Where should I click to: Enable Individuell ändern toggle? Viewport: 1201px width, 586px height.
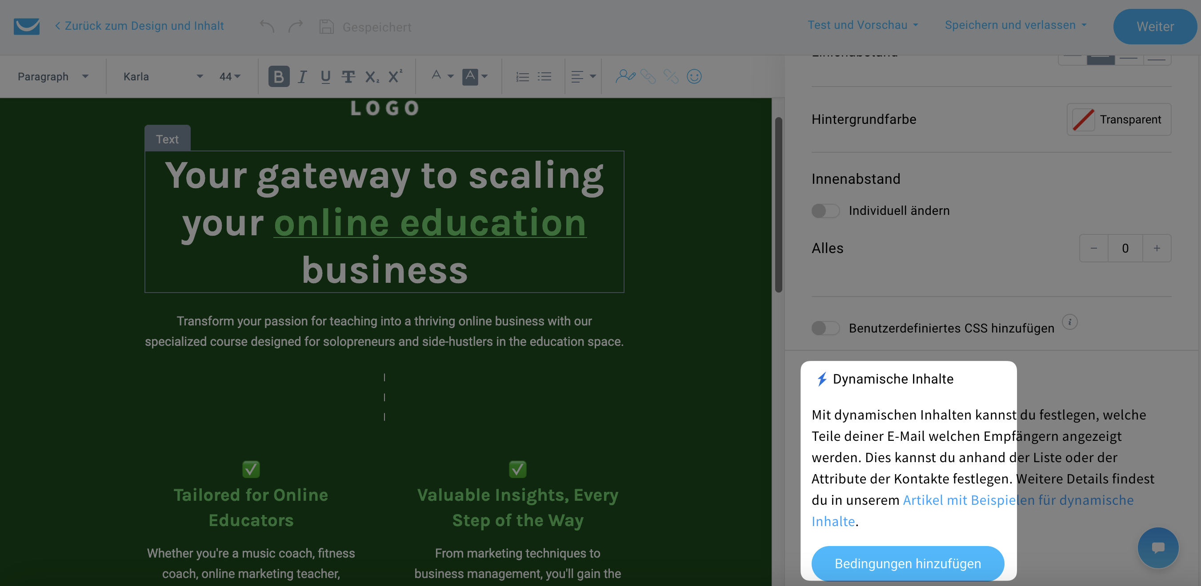(x=825, y=210)
